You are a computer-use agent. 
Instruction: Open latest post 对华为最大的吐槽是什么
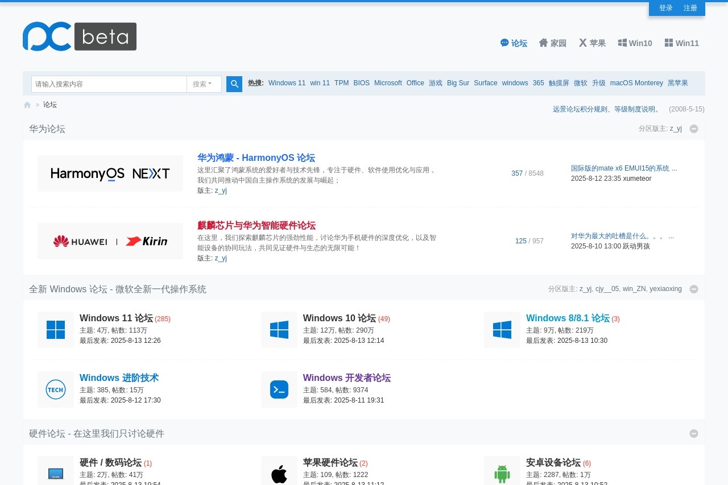622,236
